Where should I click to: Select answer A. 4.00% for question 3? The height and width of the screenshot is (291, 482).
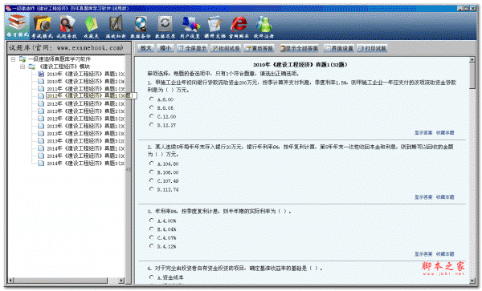pos(151,220)
